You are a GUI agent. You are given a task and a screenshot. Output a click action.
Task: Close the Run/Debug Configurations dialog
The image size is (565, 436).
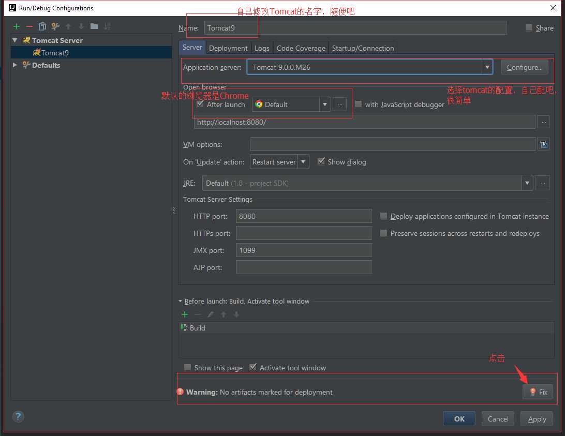click(x=553, y=8)
